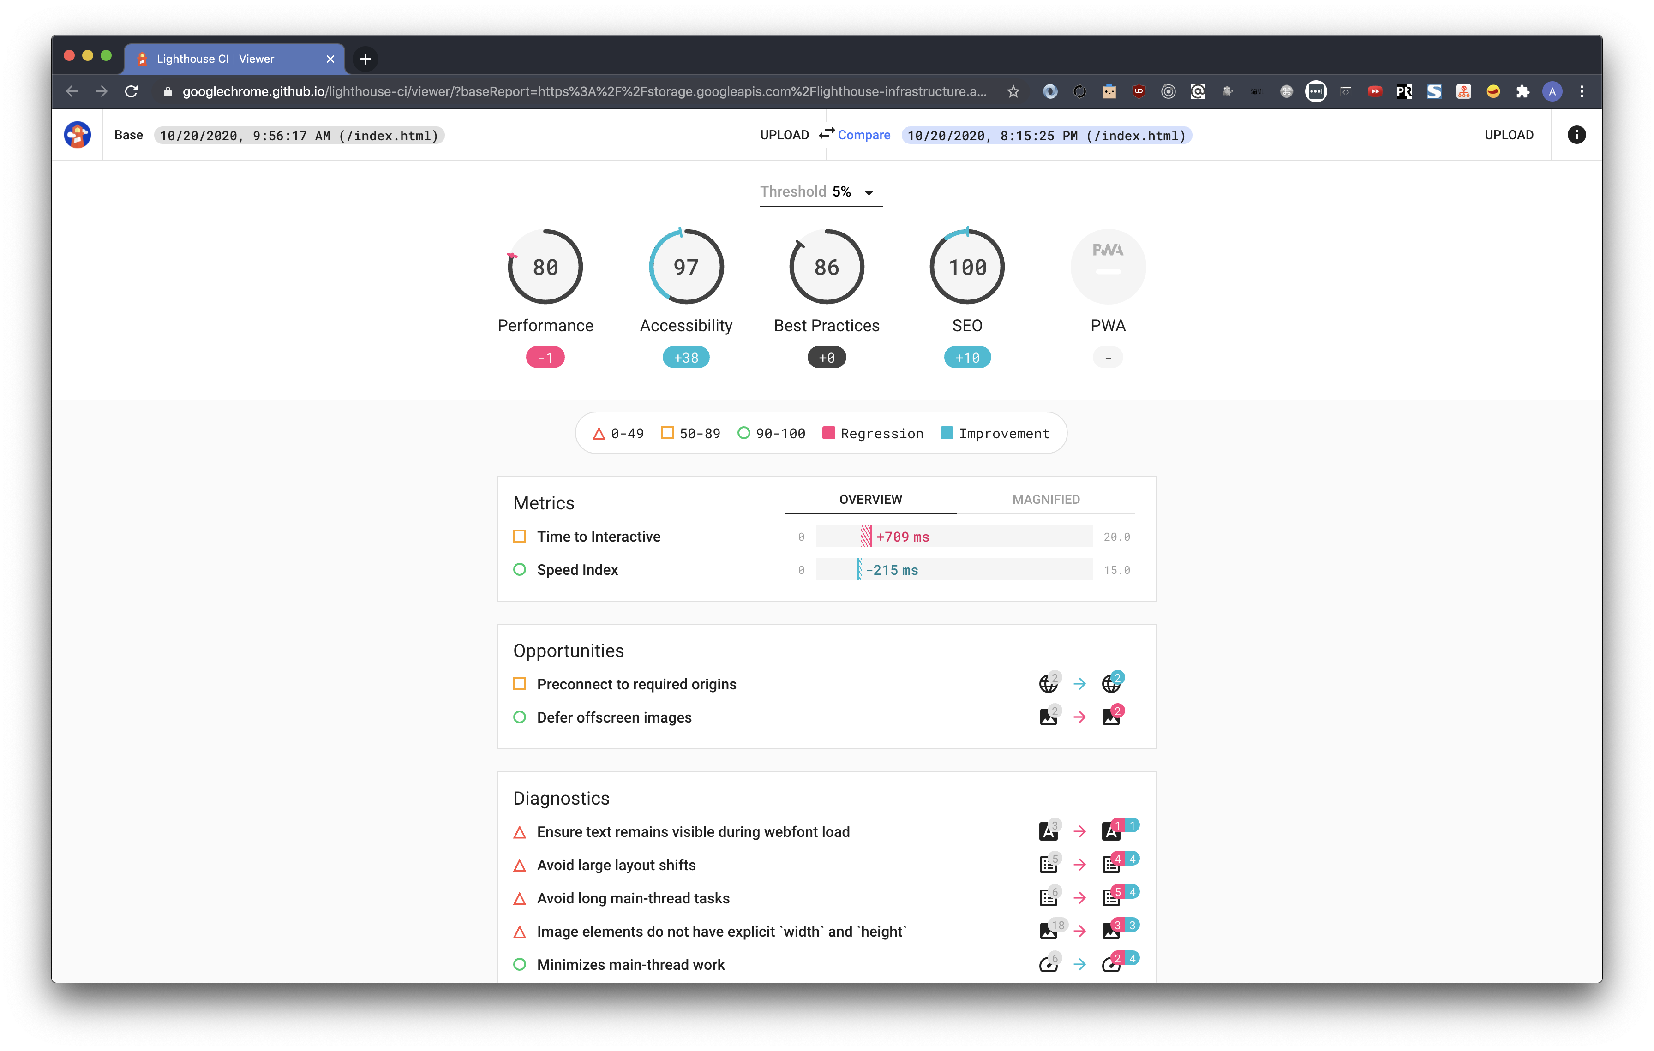Expand Avoid long main-thread tasks
The height and width of the screenshot is (1051, 1654).
[x=827, y=899]
